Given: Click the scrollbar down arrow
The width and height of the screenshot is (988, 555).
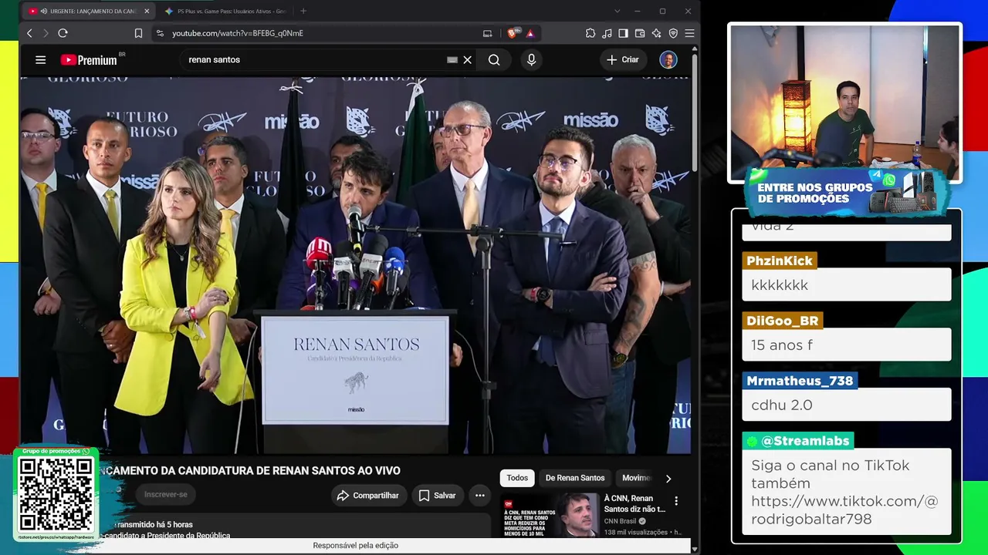Looking at the screenshot, I should [695, 549].
